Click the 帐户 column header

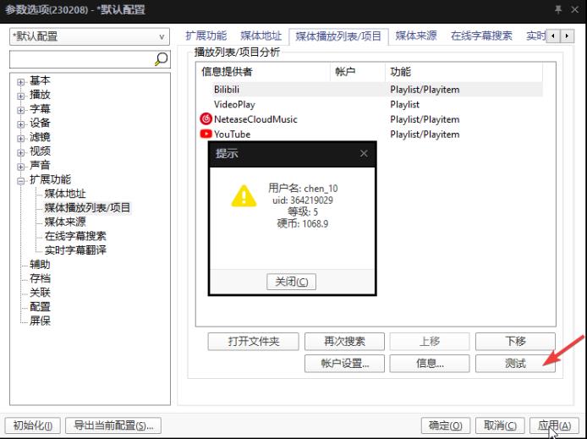click(x=358, y=72)
